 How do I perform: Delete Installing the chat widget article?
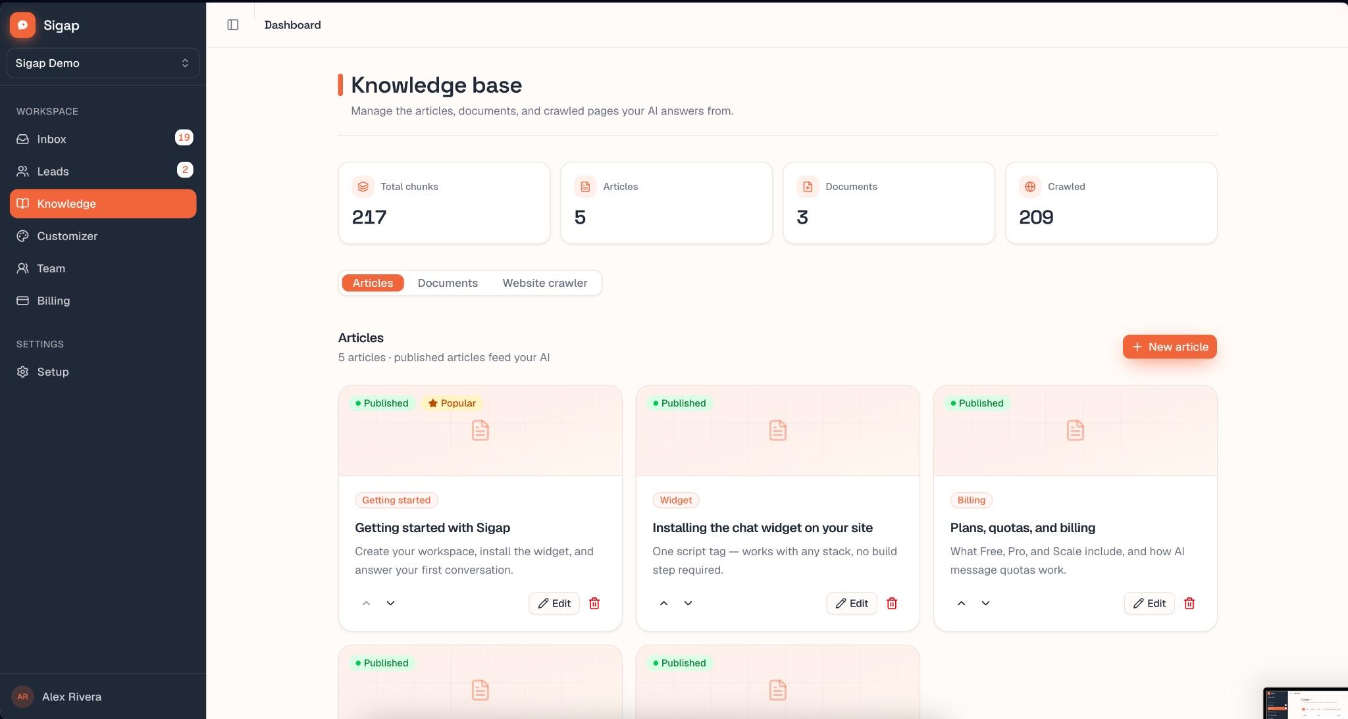pos(892,603)
